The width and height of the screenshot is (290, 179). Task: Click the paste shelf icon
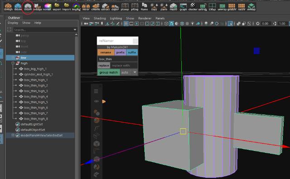click(x=164, y=7)
